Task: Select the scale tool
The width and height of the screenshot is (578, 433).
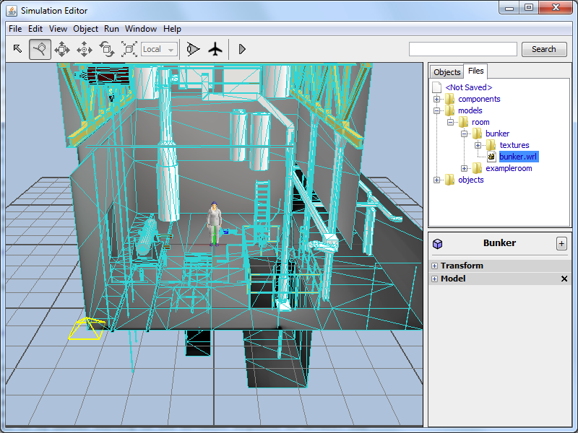Action: pos(129,49)
